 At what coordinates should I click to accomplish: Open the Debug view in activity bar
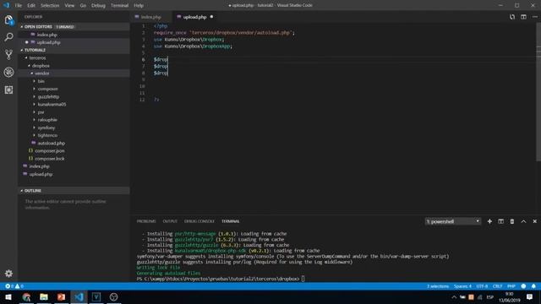(x=8, y=72)
